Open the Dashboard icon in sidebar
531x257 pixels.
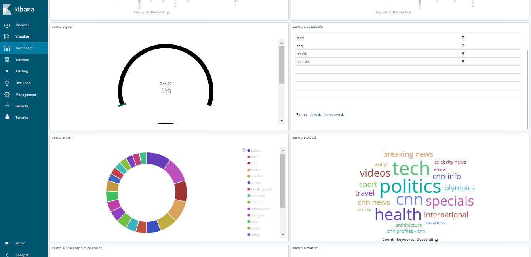(x=7, y=48)
